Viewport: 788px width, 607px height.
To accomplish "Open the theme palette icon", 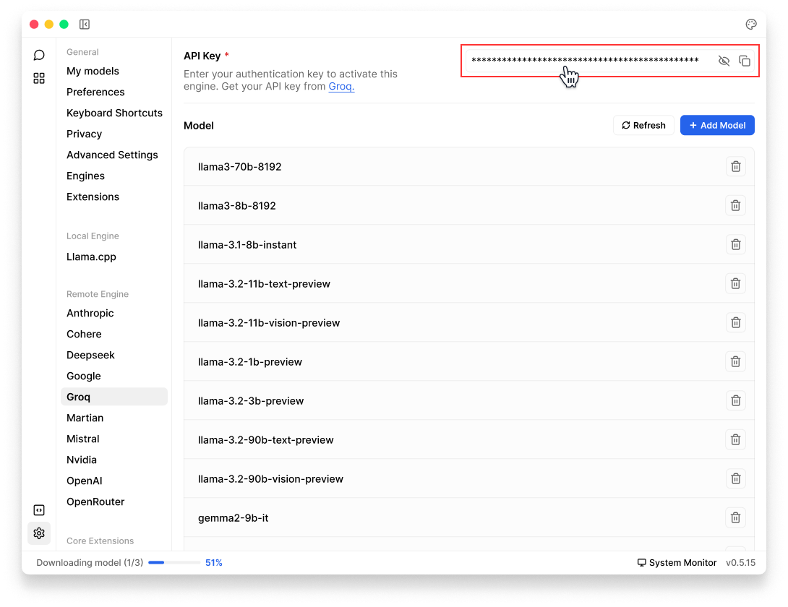I will pyautogui.click(x=751, y=24).
